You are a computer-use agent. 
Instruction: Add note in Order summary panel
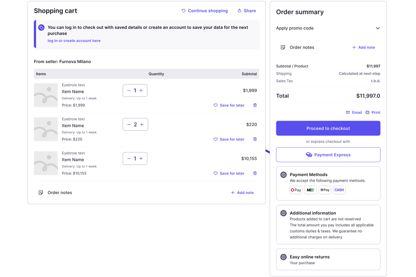363,47
